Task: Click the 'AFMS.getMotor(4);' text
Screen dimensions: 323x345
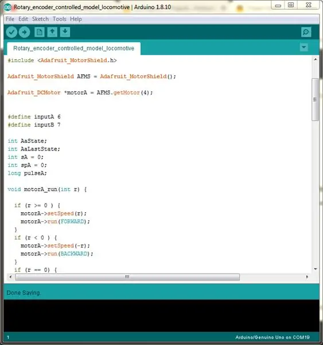Action: click(124, 93)
